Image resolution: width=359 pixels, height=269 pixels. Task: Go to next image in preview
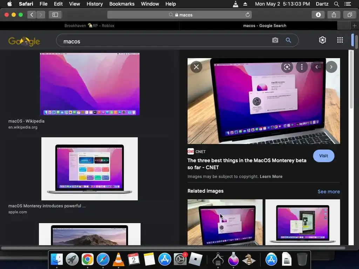coord(331,67)
